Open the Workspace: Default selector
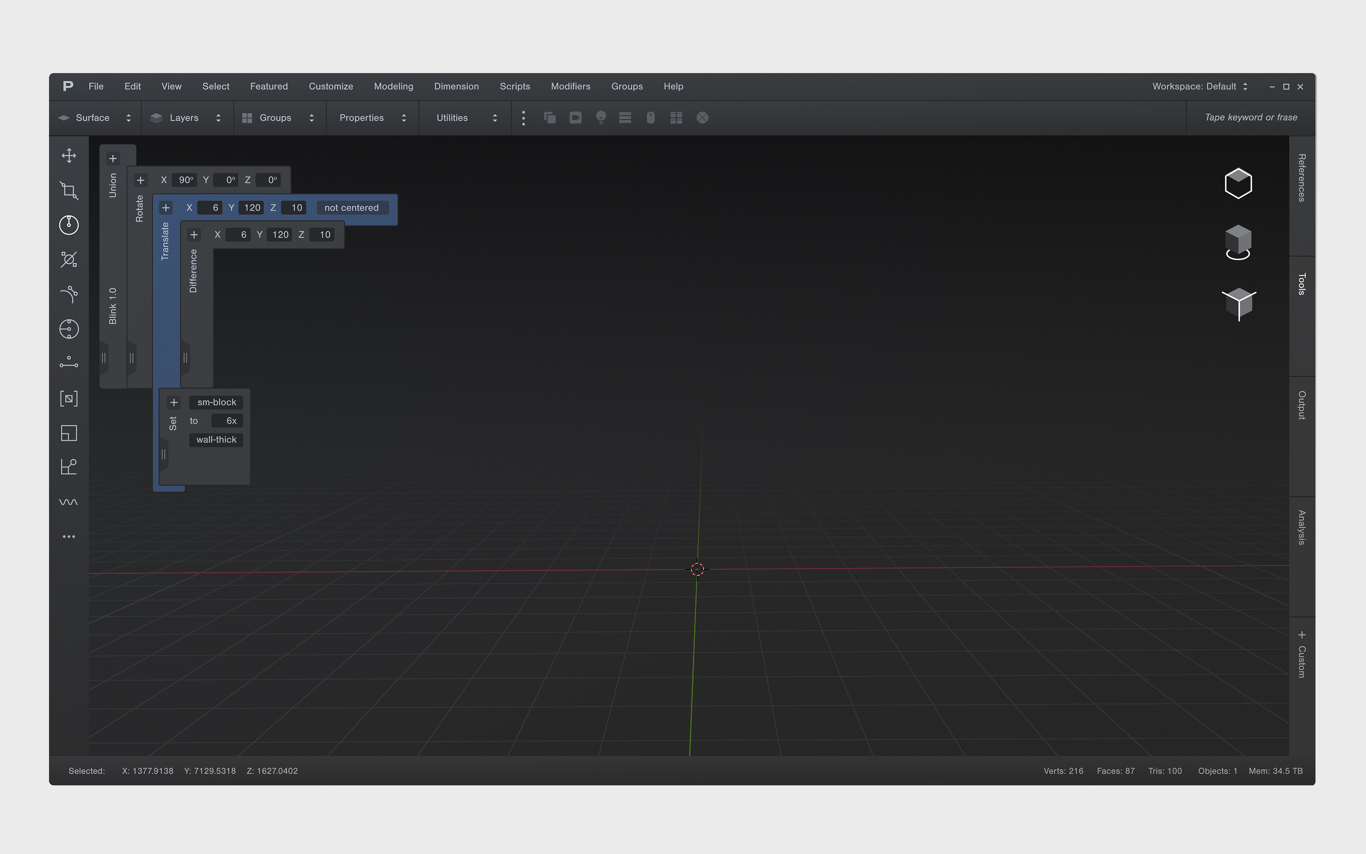 (x=1200, y=86)
